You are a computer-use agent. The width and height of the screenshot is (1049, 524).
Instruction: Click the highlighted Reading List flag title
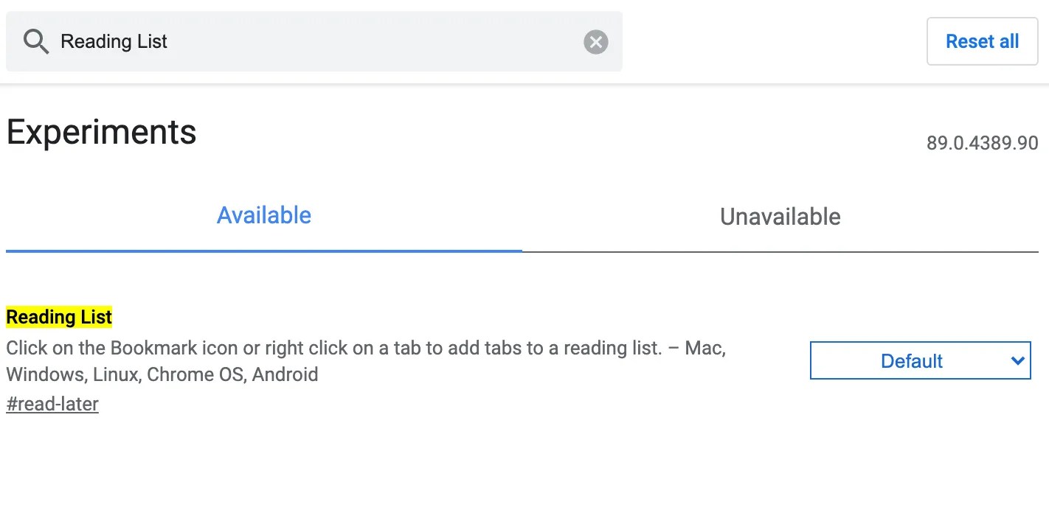coord(59,317)
